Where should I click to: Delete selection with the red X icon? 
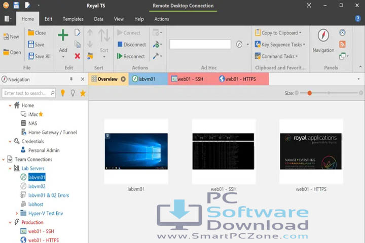(x=77, y=56)
